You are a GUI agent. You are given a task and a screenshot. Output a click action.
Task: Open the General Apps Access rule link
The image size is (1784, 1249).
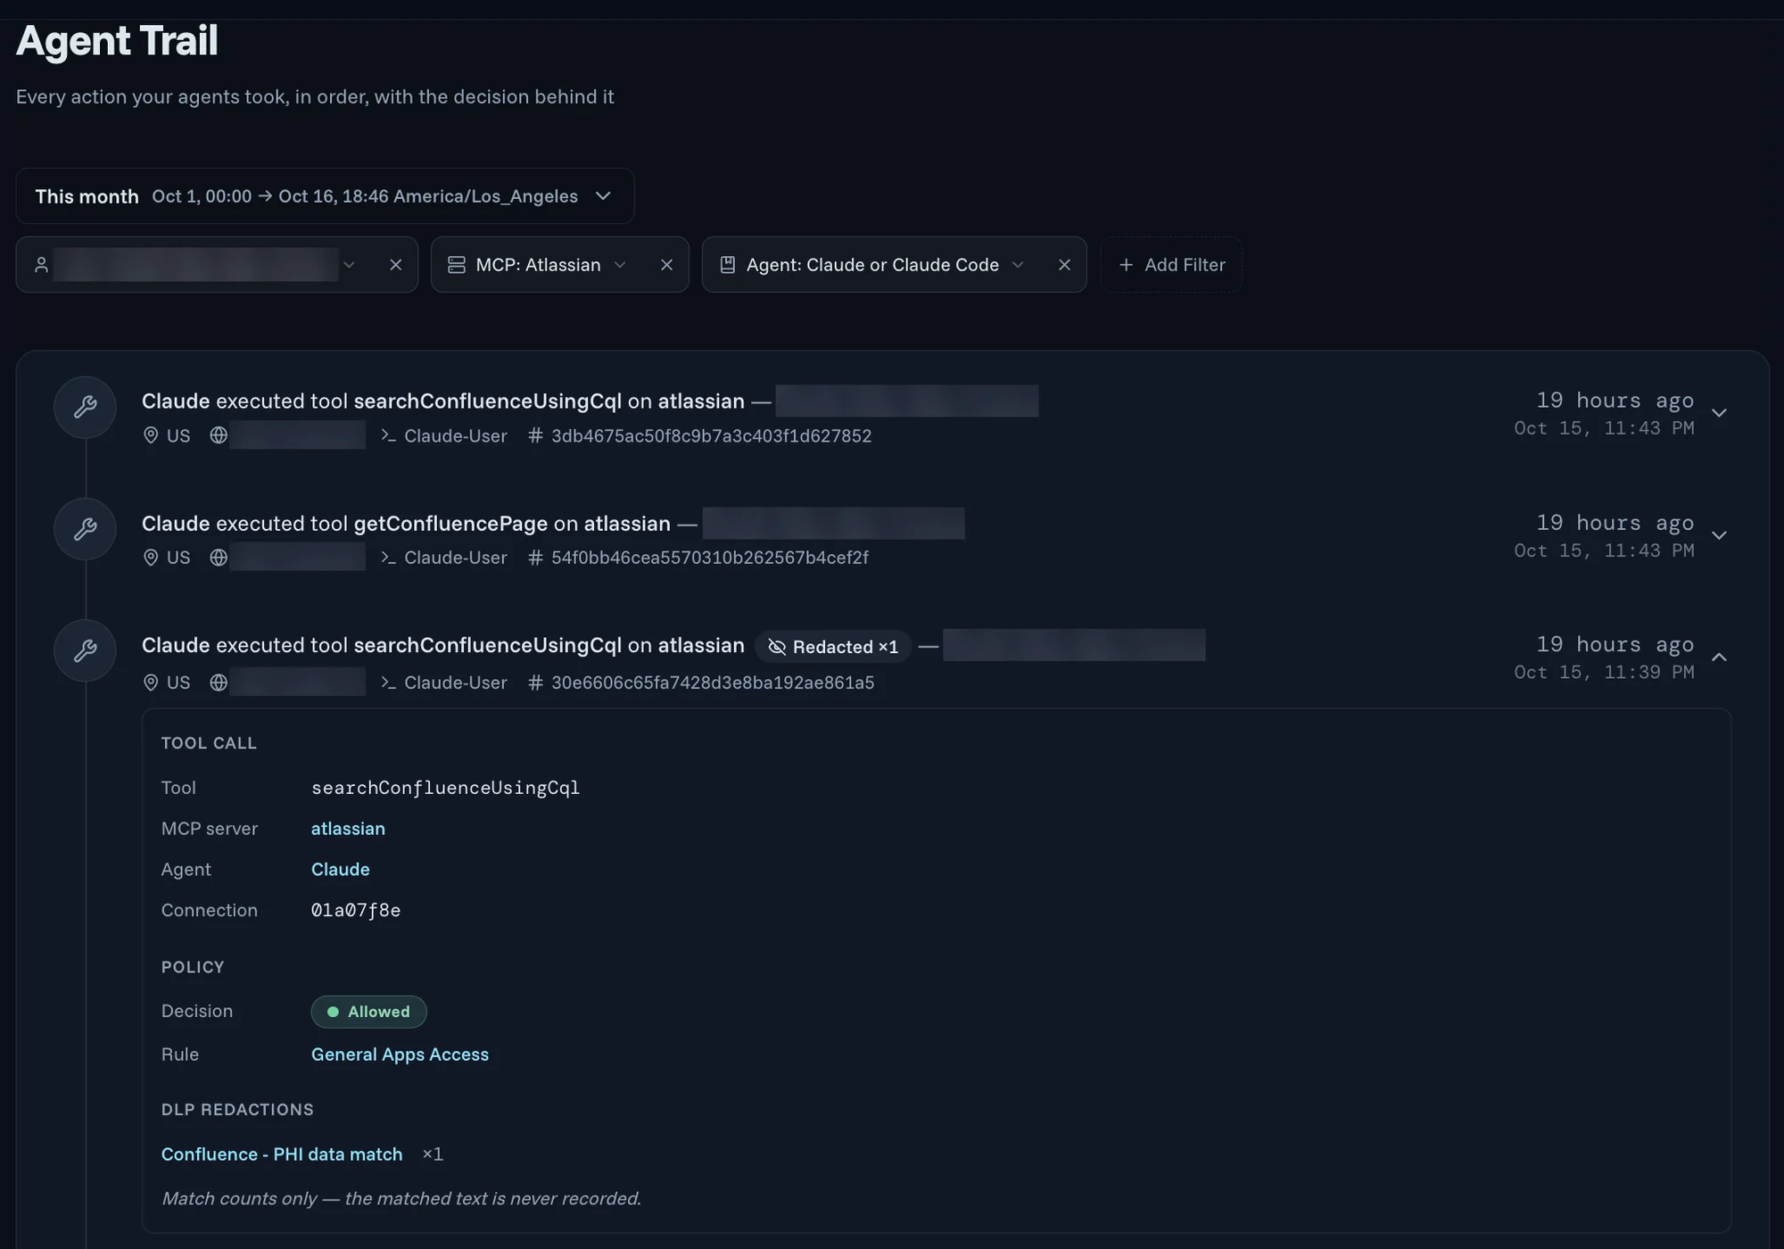pyautogui.click(x=400, y=1055)
